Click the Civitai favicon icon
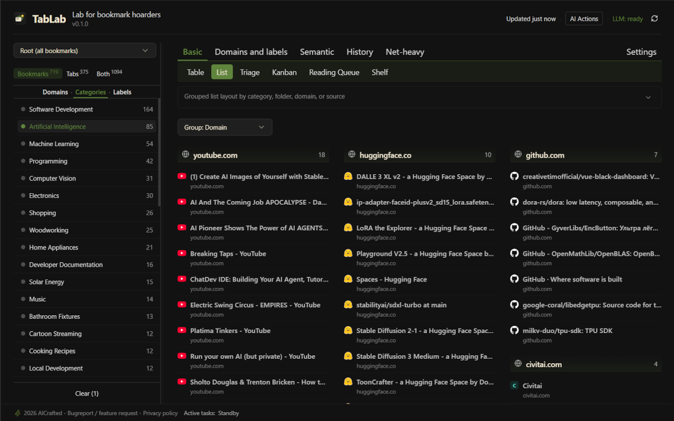Screen dimensions: 674x421 (514, 386)
